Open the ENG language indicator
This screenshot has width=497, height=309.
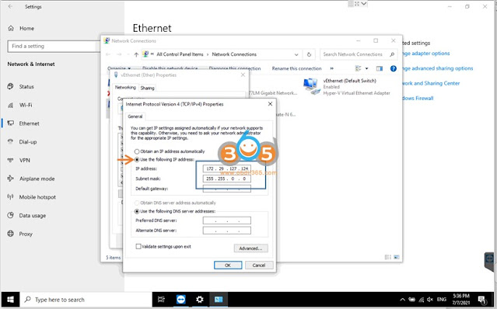coord(442,300)
